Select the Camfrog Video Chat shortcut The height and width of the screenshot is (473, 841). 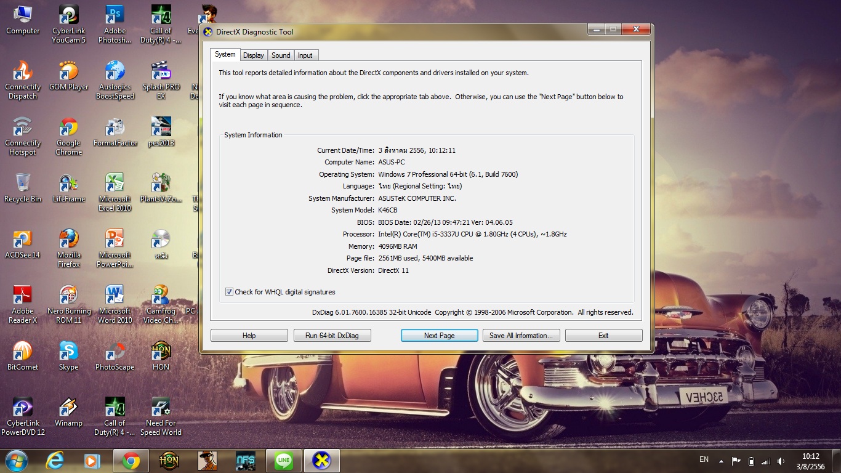(161, 305)
